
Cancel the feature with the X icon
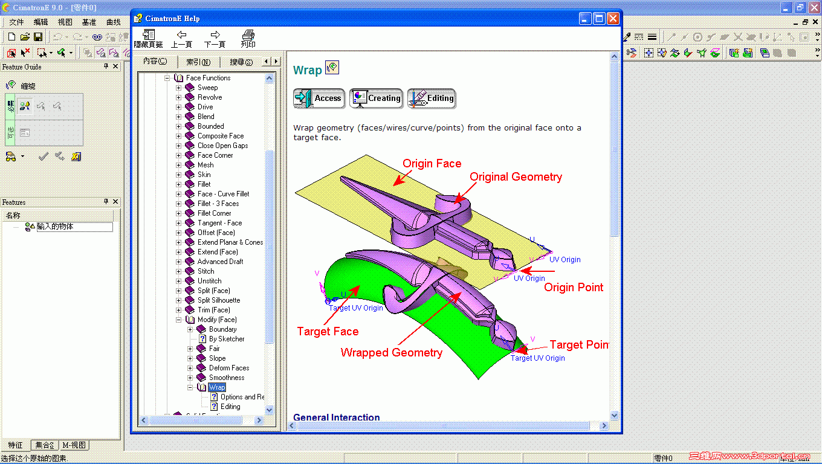pyautogui.click(x=76, y=156)
